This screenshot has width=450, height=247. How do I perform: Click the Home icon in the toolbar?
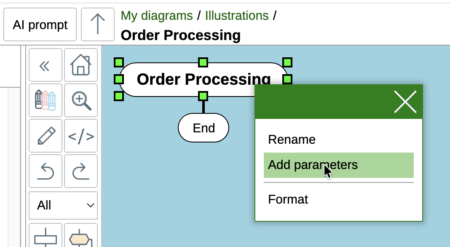(x=80, y=64)
